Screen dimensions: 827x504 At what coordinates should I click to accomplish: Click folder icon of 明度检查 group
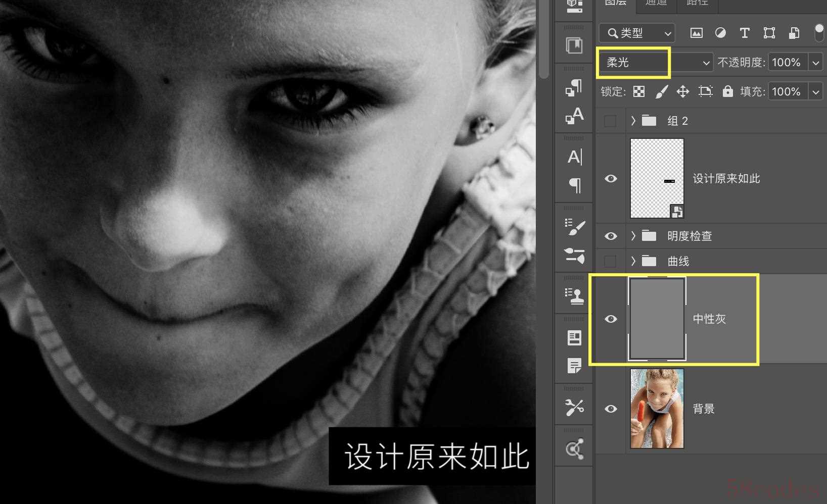click(649, 236)
